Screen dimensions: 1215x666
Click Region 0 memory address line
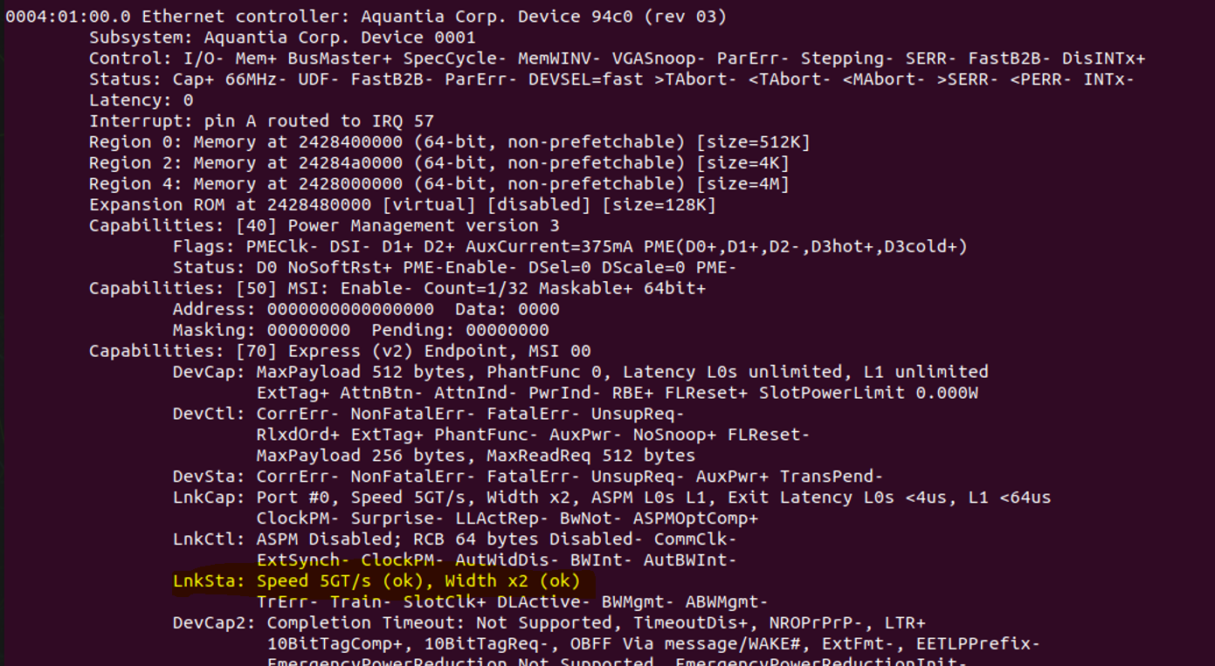coord(450,142)
